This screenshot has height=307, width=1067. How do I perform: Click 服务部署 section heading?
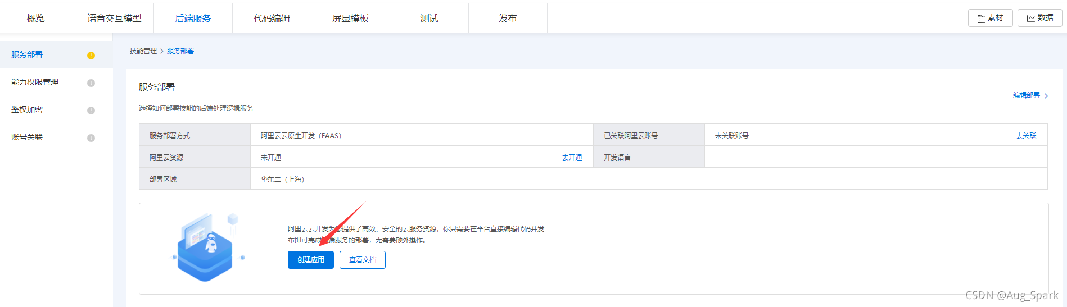tap(157, 87)
